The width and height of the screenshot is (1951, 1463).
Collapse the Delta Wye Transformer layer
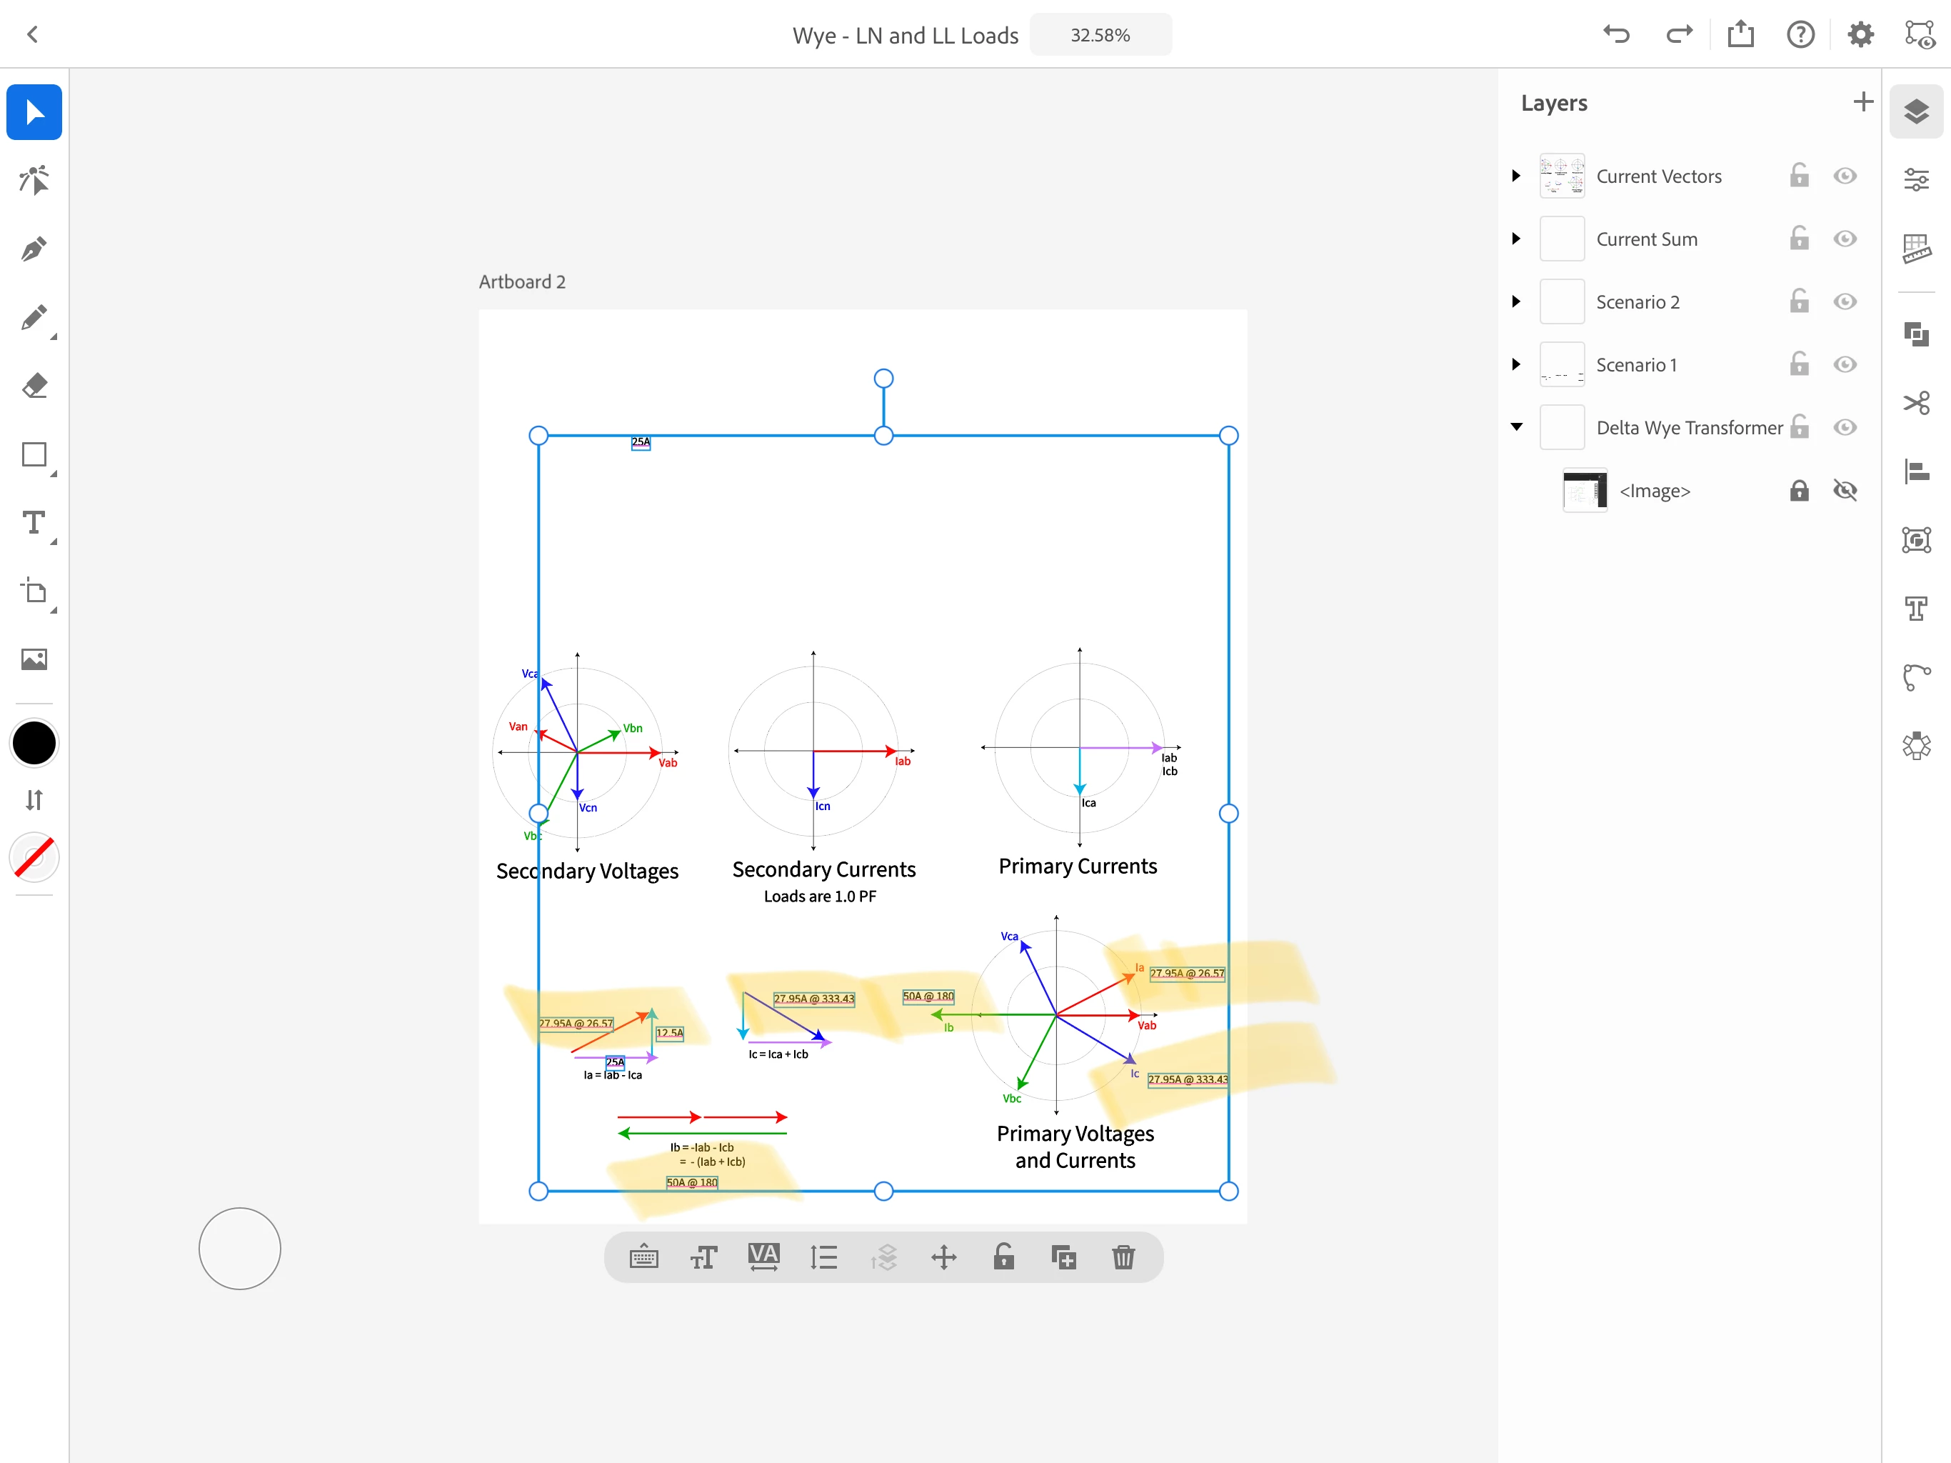coord(1516,427)
